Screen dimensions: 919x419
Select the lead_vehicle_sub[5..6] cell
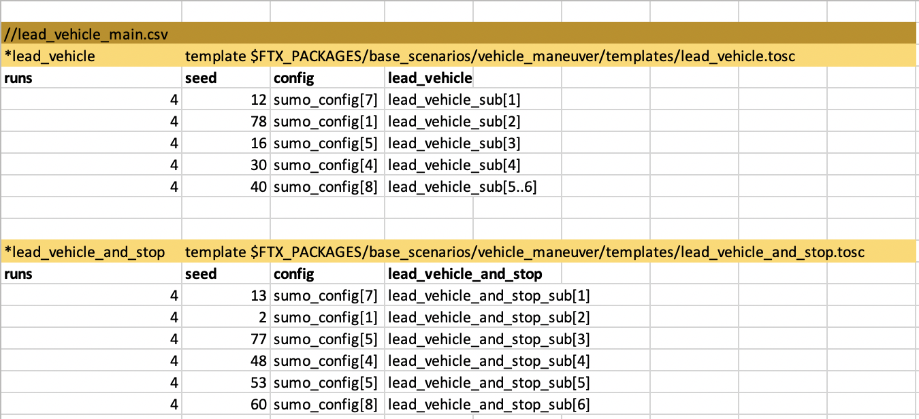pyautogui.click(x=462, y=186)
